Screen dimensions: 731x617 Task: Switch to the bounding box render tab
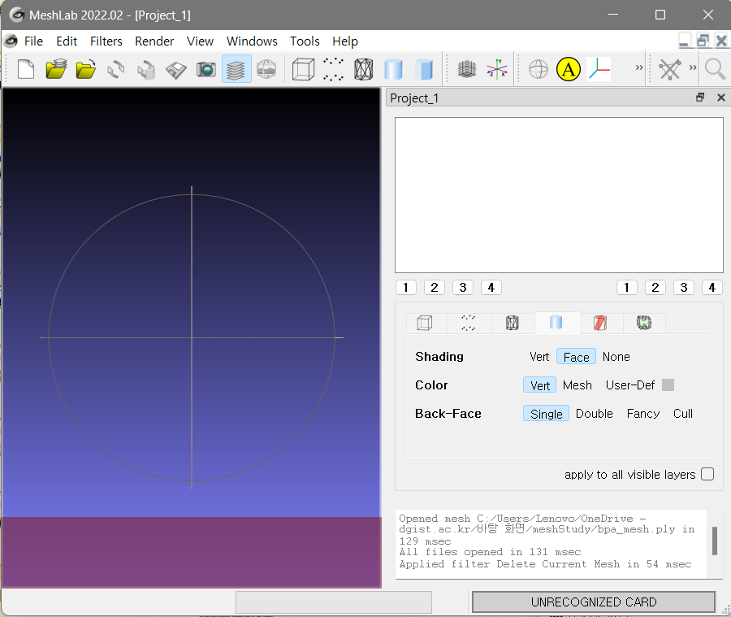[425, 323]
